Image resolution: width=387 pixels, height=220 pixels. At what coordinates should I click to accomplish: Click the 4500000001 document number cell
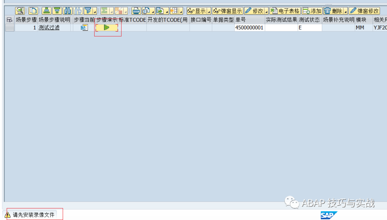coord(250,28)
